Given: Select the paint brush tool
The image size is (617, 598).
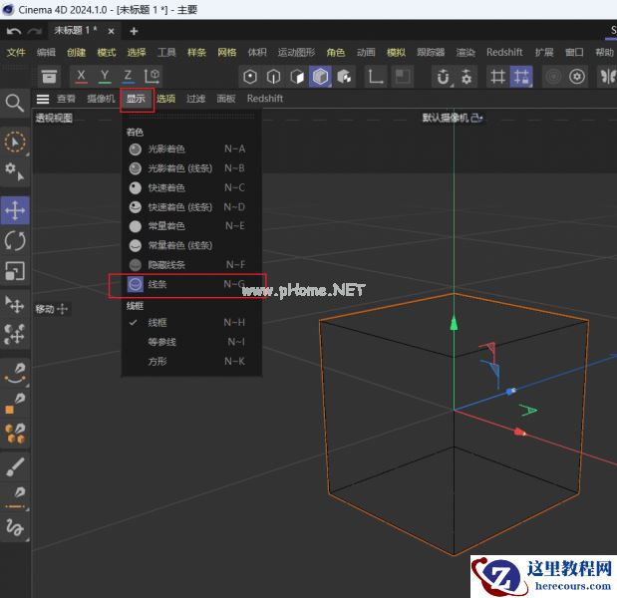Looking at the screenshot, I should 15,466.
